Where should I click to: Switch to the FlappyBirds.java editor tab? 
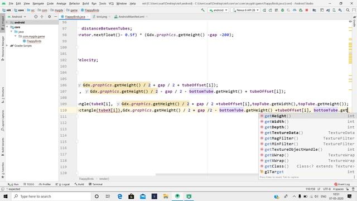(x=75, y=17)
